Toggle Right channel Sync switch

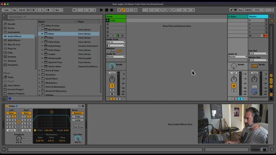point(26,113)
